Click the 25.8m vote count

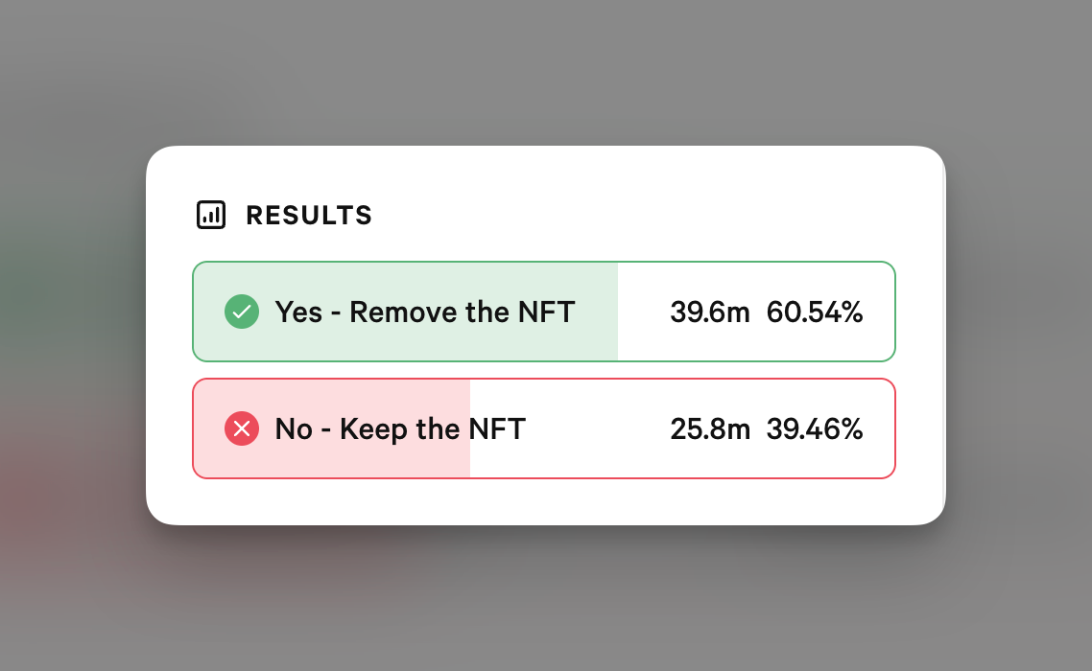pos(709,428)
